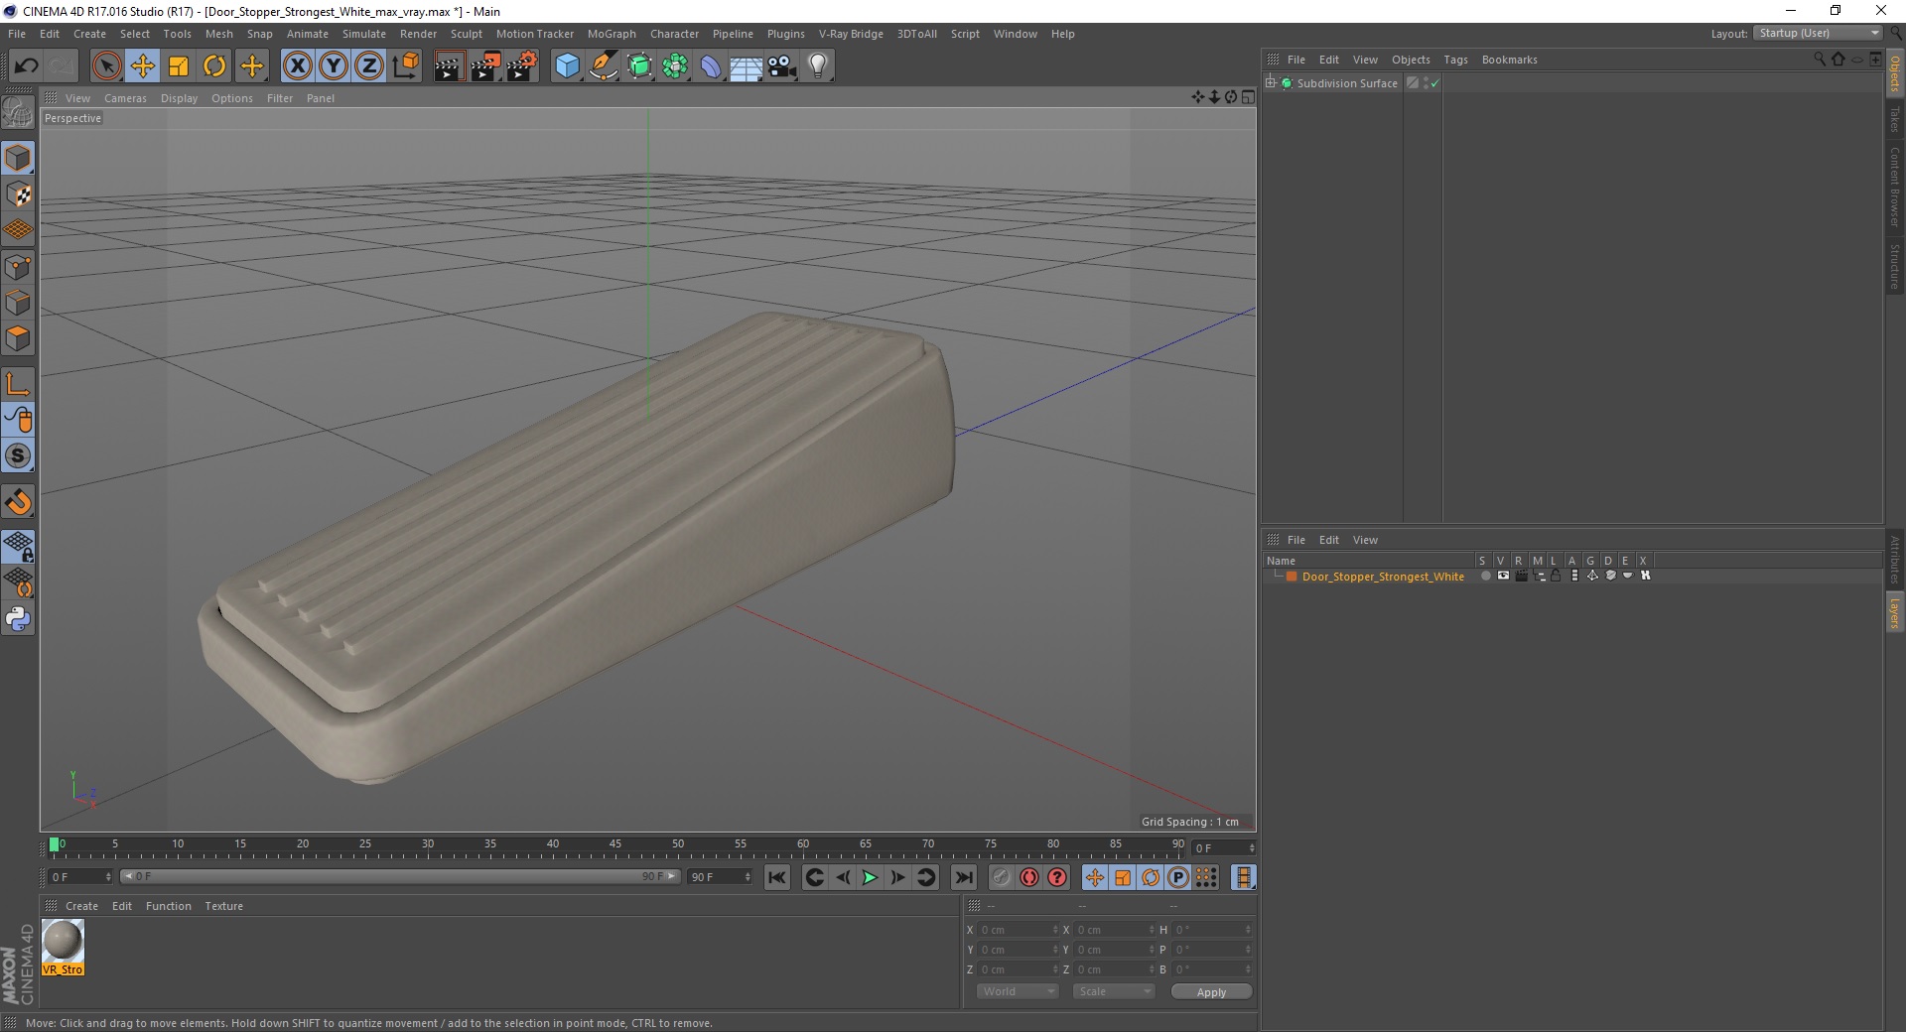
Task: Open the Mesh menu
Action: click(219, 34)
